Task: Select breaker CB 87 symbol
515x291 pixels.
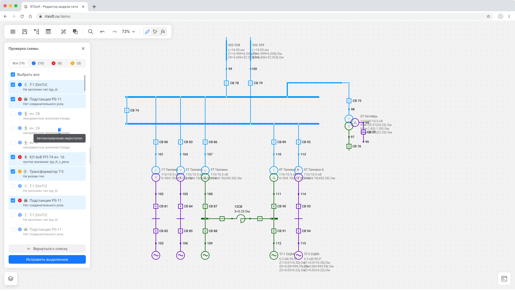Action: tap(205, 206)
